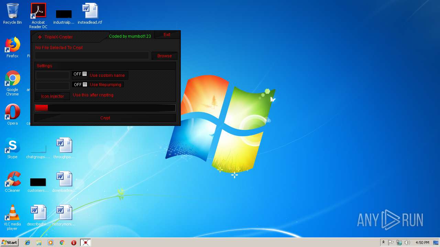Open the Action Center flag icon
The height and width of the screenshot is (247, 440).
tap(391, 243)
